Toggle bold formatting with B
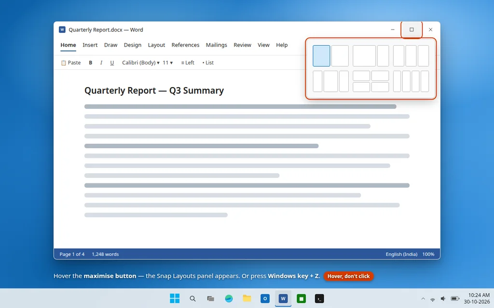 coord(90,63)
